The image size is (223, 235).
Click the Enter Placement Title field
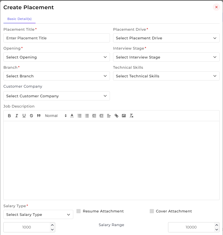[57, 38]
